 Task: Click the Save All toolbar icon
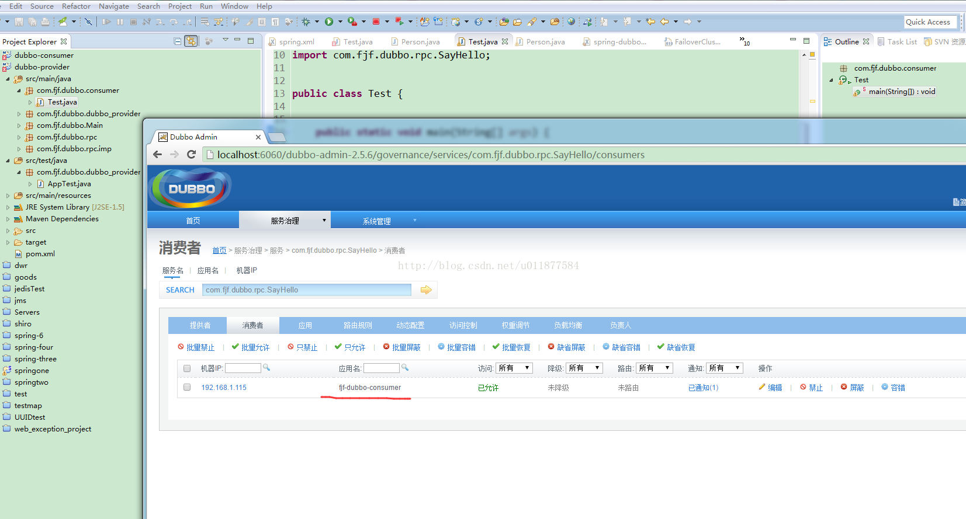(x=32, y=22)
